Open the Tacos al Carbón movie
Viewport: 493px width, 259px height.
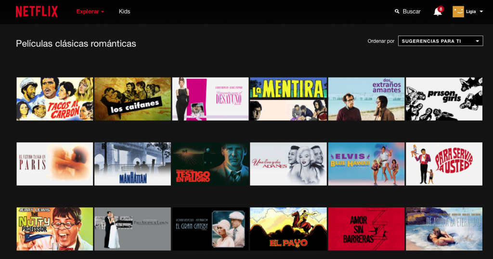(55, 99)
